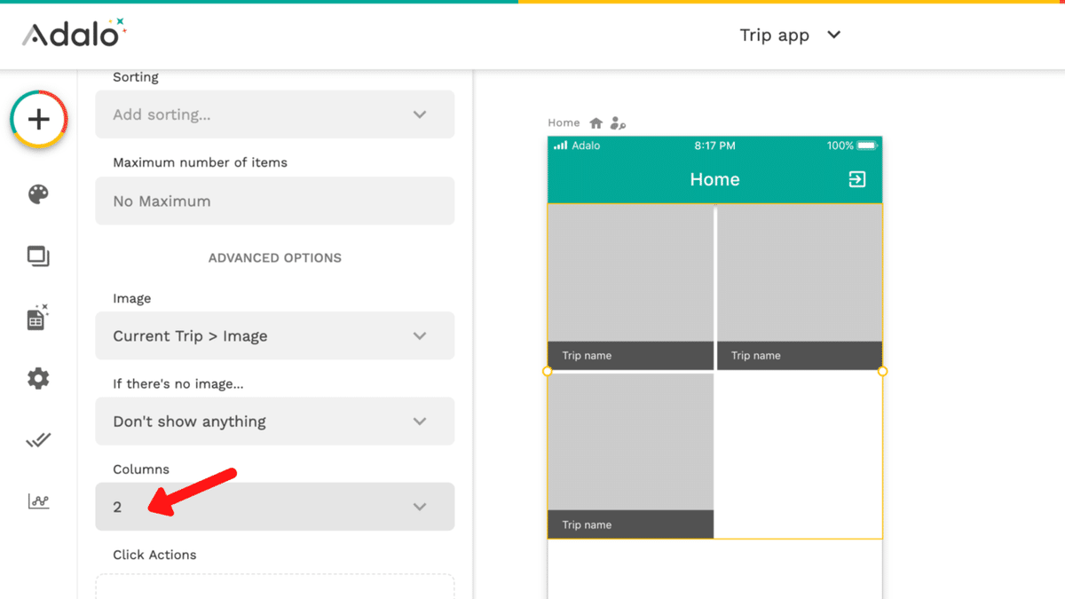Click the 8:17 PM time in phone preview
The height and width of the screenshot is (599, 1065).
[714, 146]
